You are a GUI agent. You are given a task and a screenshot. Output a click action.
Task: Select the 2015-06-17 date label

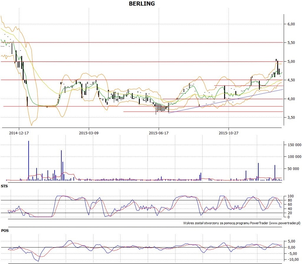[x=159, y=133]
